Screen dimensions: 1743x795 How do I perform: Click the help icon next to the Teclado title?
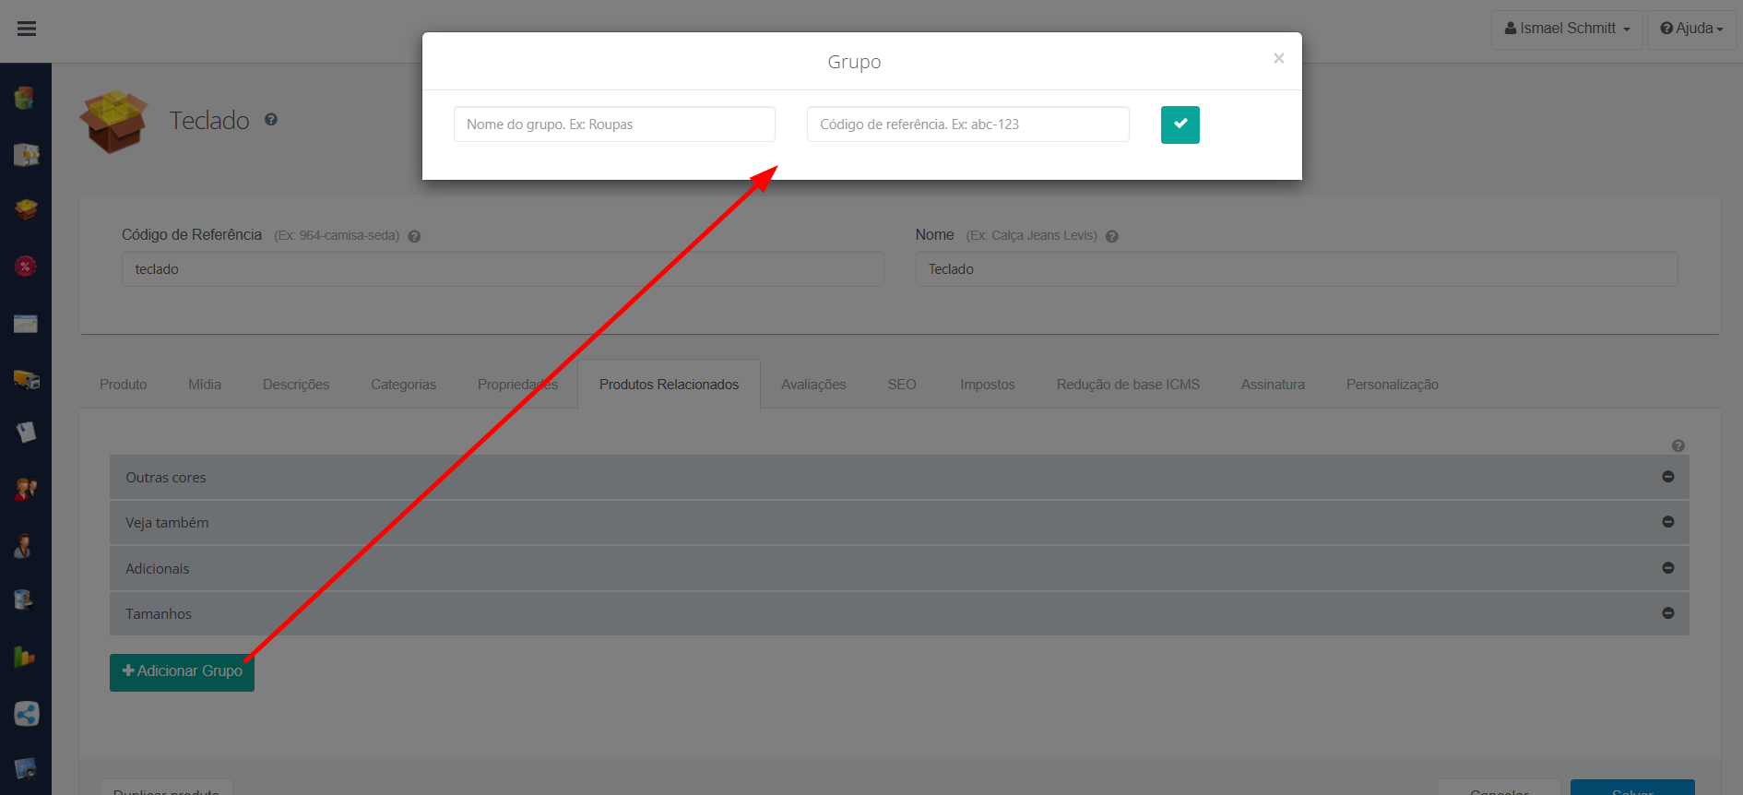(271, 119)
